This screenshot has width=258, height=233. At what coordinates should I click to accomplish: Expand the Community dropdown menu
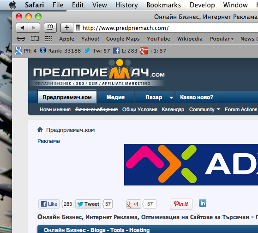coord(204,109)
